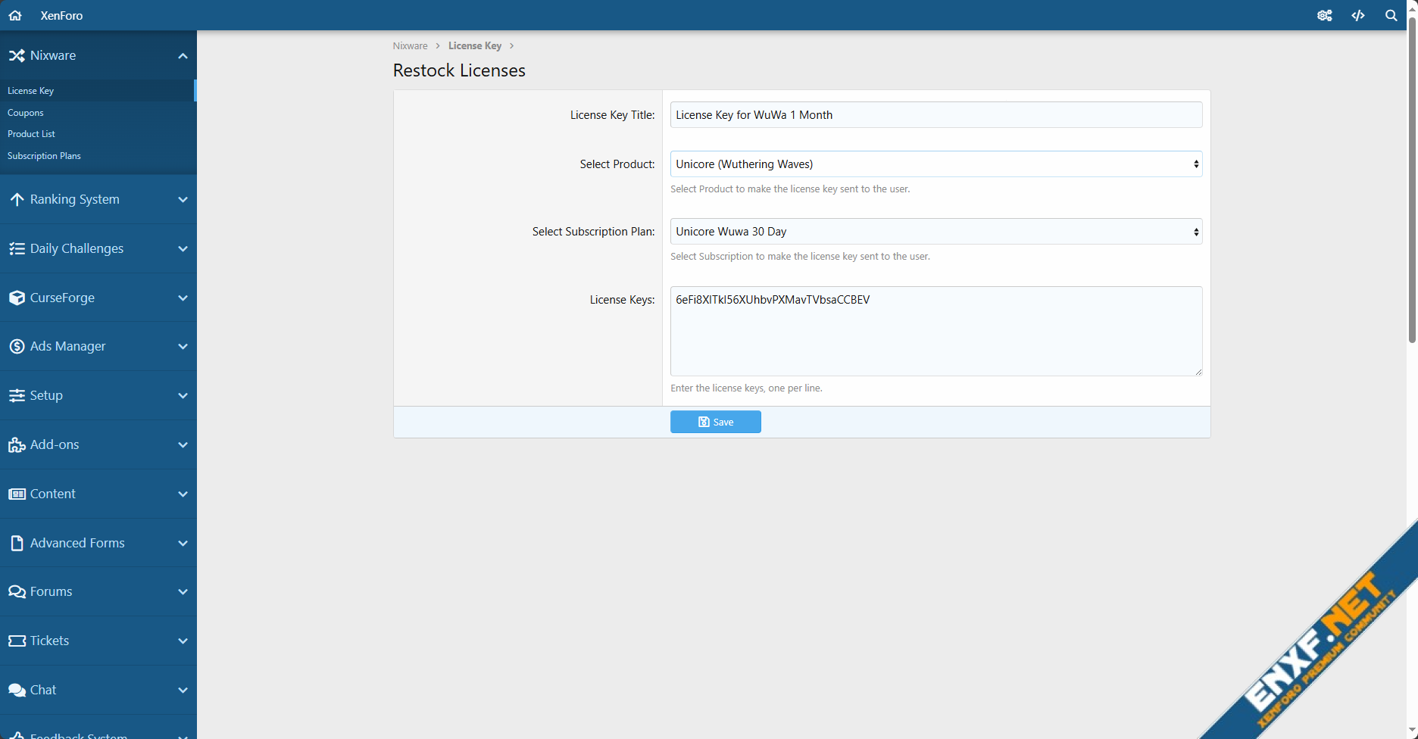Select the Daily Challenges list icon
Image resolution: width=1418 pixels, height=739 pixels.
[17, 248]
